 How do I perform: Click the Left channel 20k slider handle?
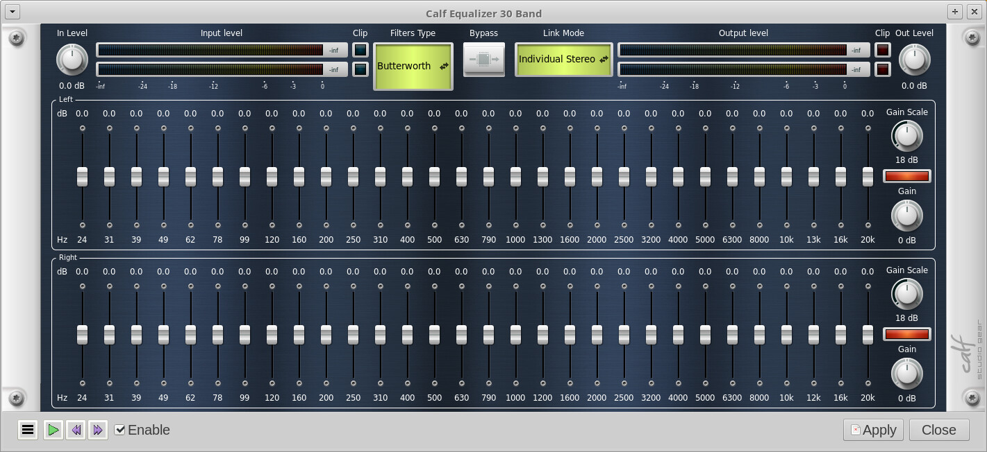pyautogui.click(x=868, y=177)
